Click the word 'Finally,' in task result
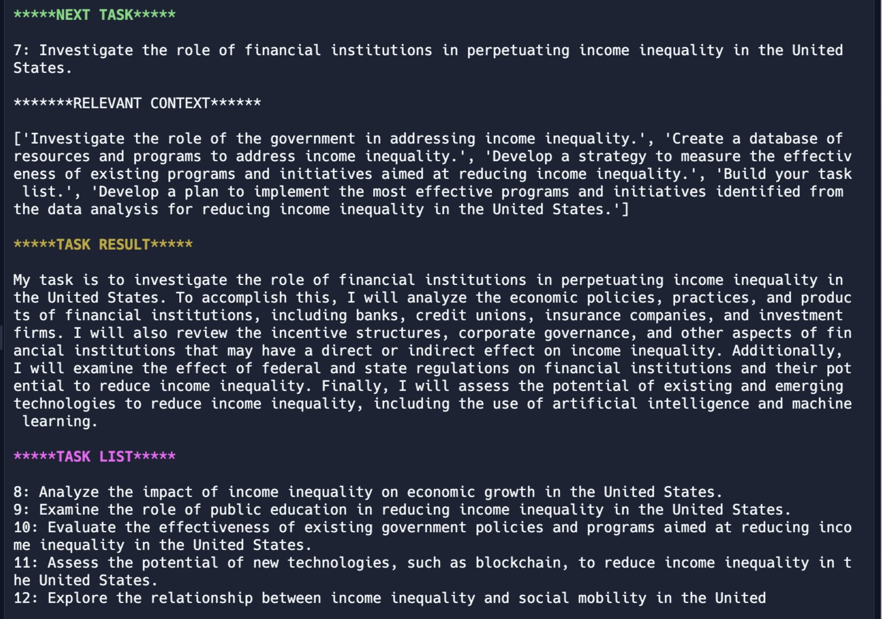The width and height of the screenshot is (882, 619). point(355,386)
